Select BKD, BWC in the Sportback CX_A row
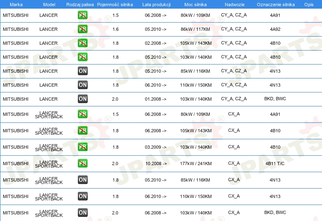Viewport: 322px width, 221px height. (x=275, y=212)
